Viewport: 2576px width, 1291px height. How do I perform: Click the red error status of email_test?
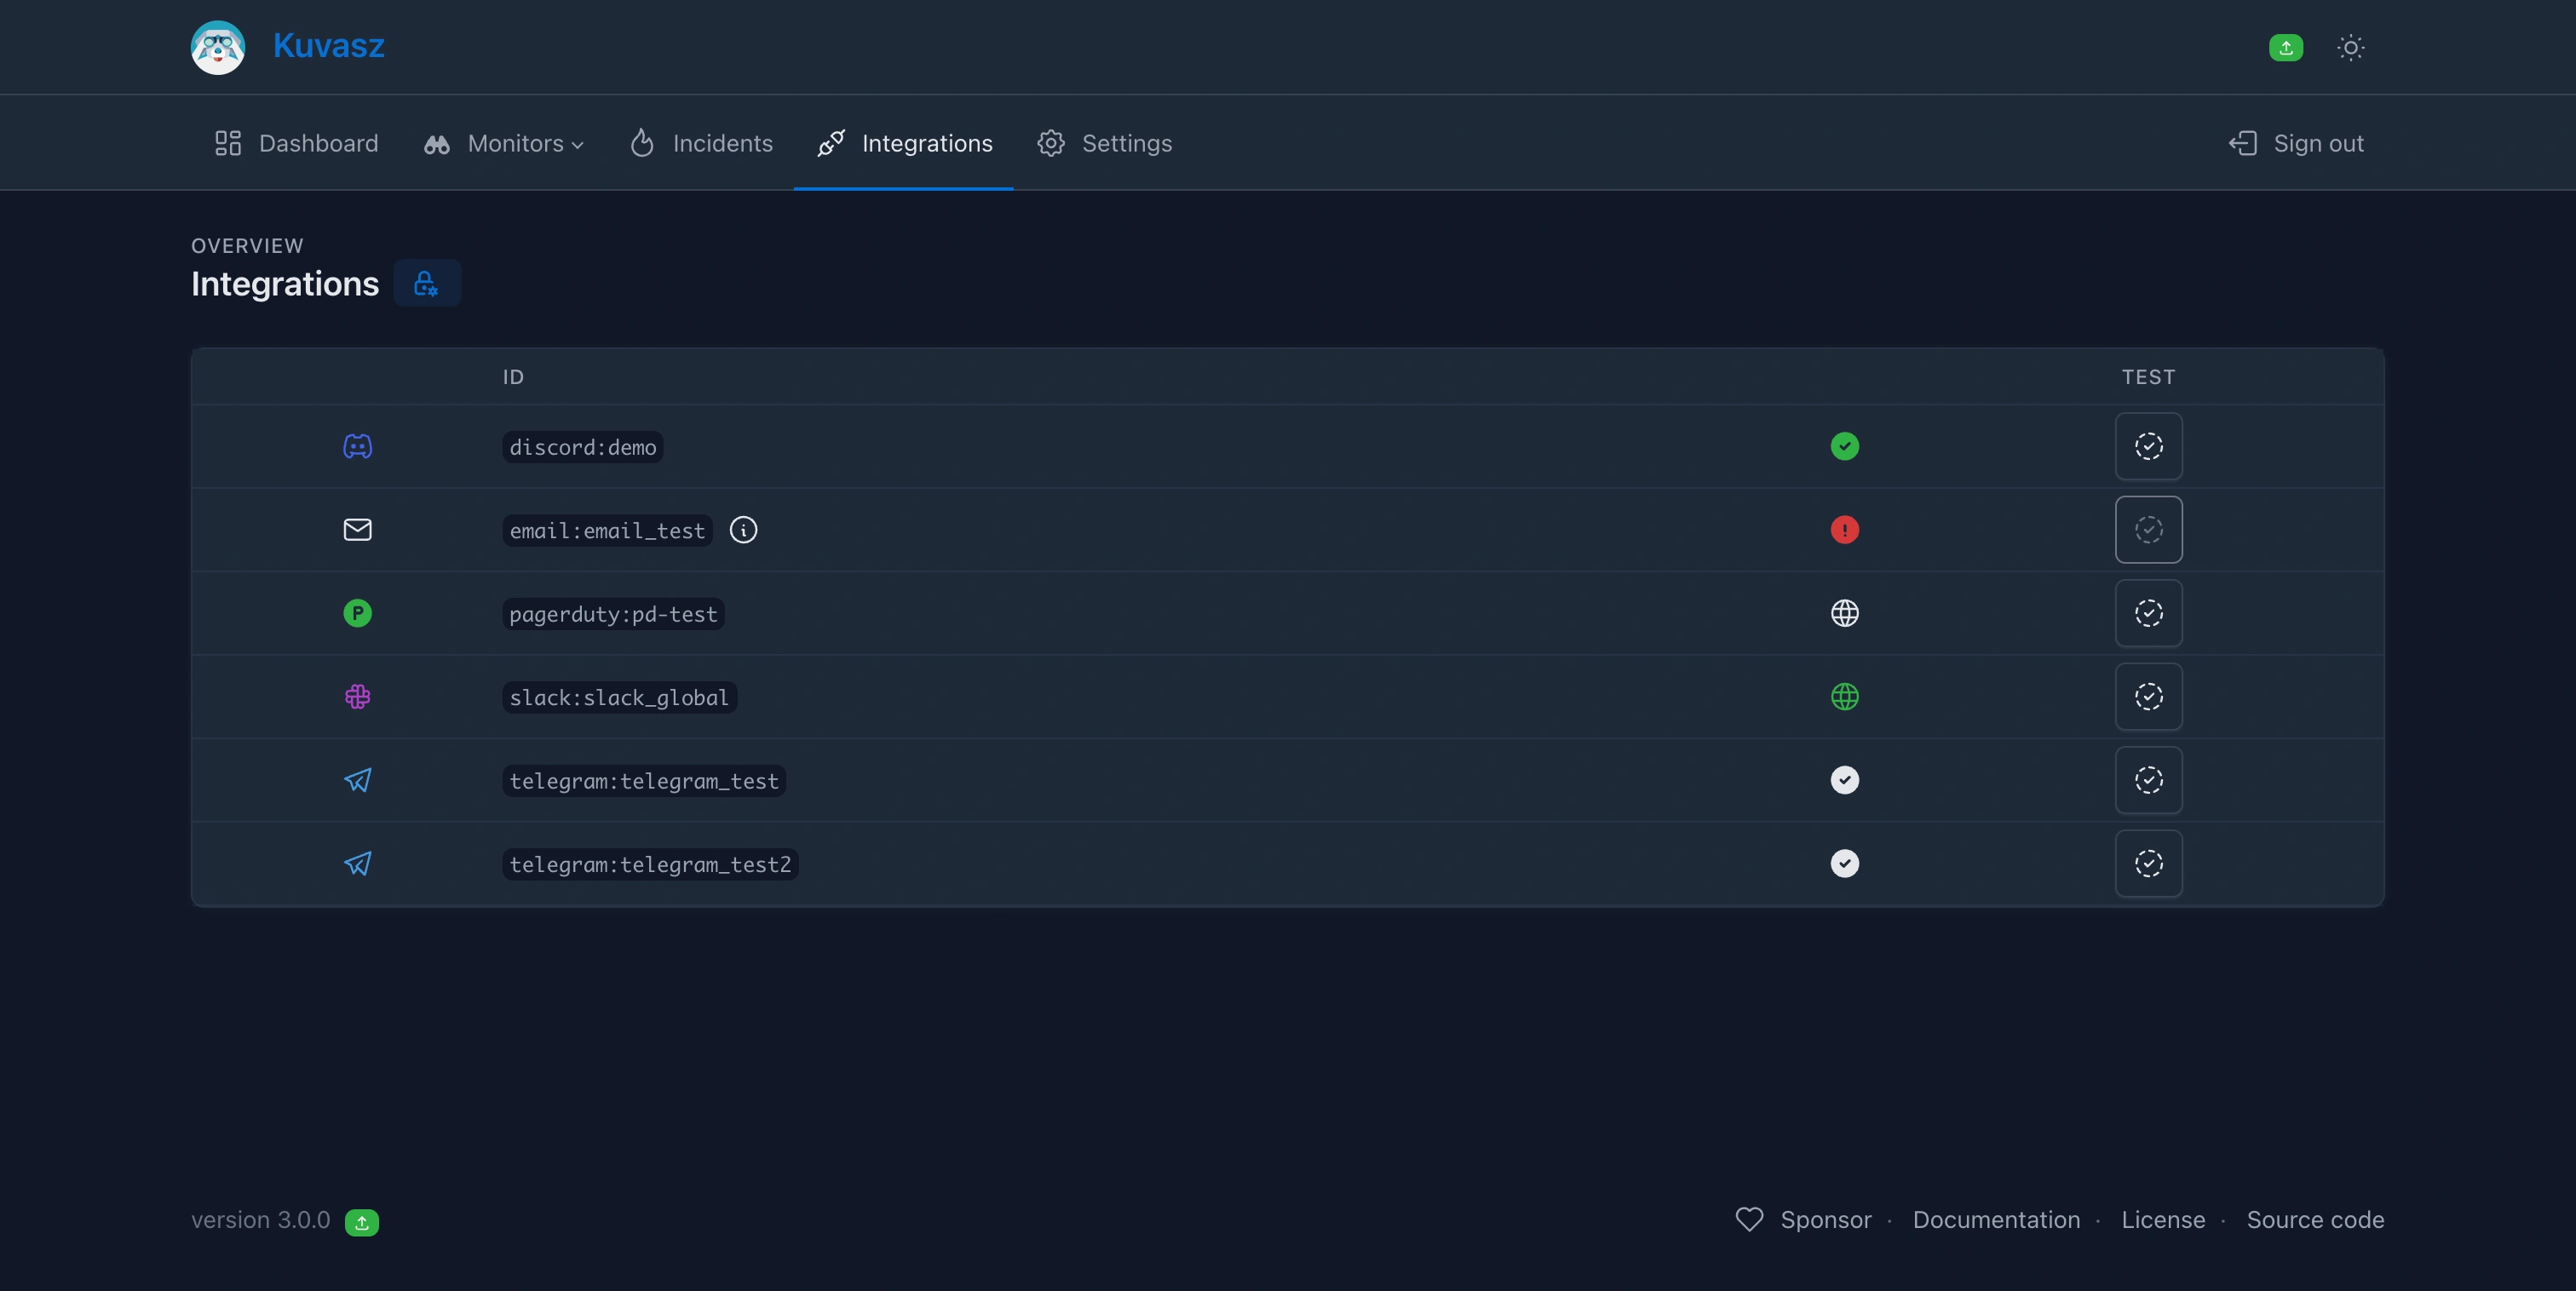click(1844, 530)
